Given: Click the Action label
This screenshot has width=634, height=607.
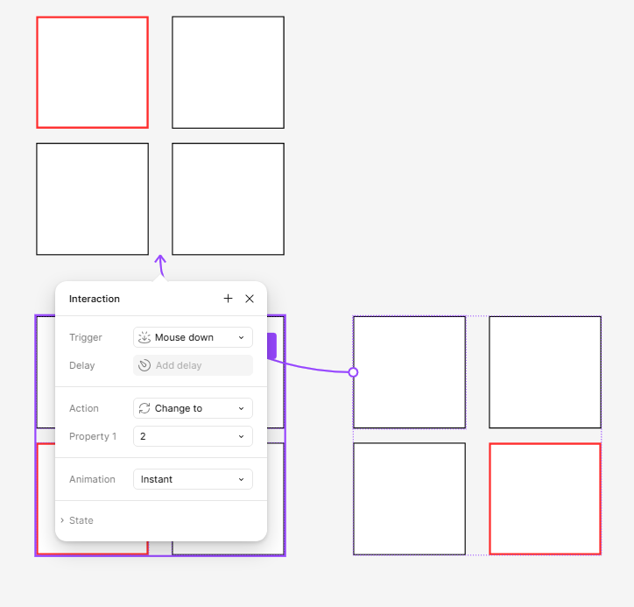Looking at the screenshot, I should [84, 408].
